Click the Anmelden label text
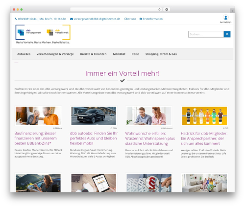Viewport: 245px width, 207px height. coord(225,22)
